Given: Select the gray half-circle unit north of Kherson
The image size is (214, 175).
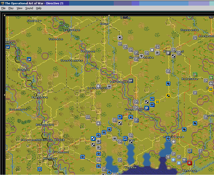Looking at the screenshot, I should pos(190,151).
